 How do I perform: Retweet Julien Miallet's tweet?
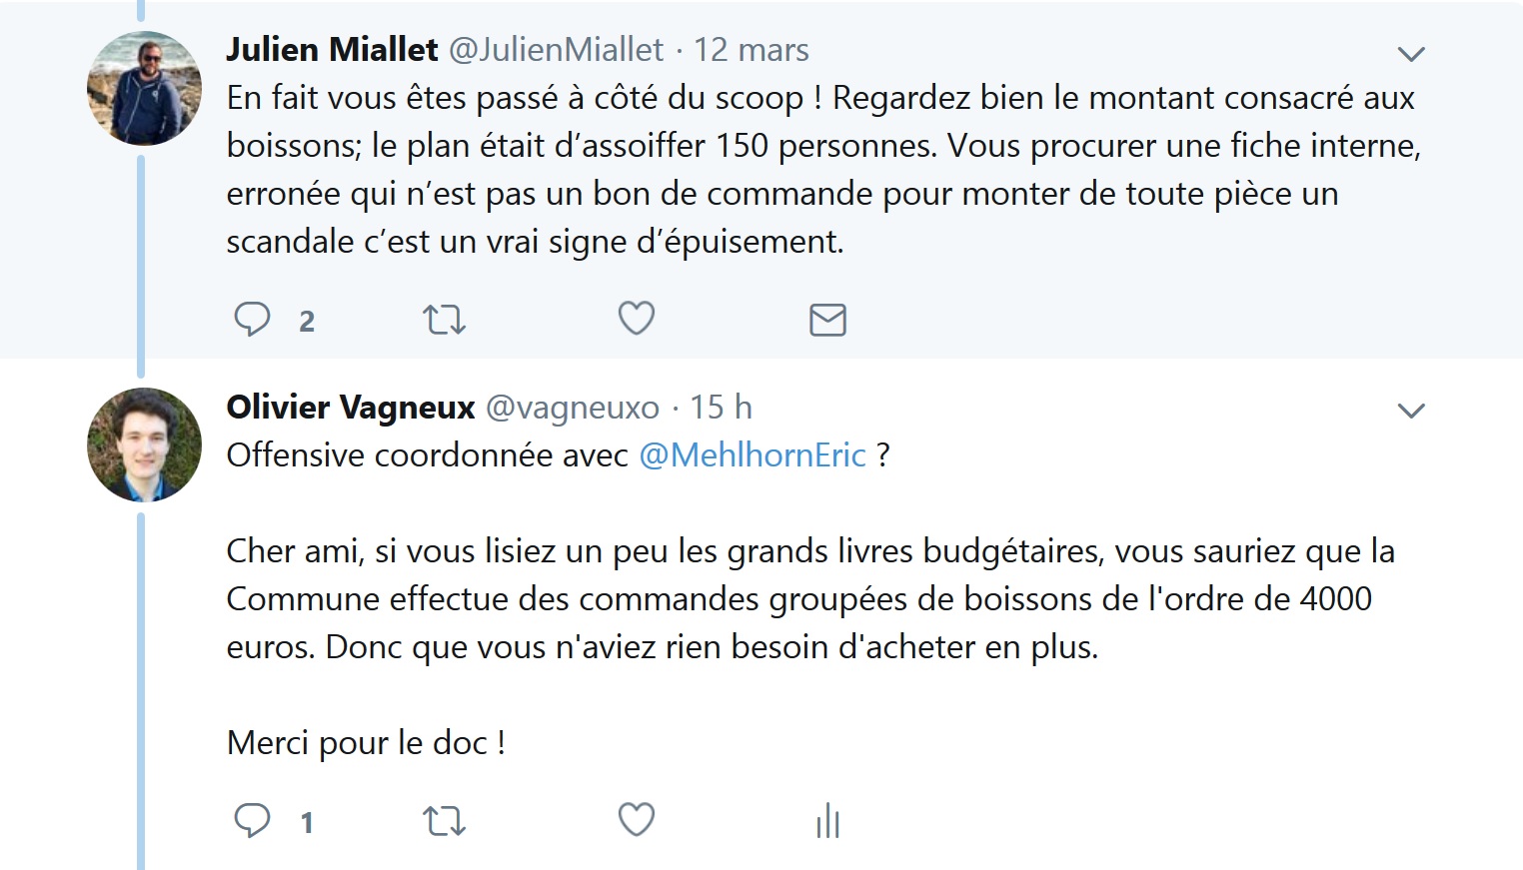444,320
